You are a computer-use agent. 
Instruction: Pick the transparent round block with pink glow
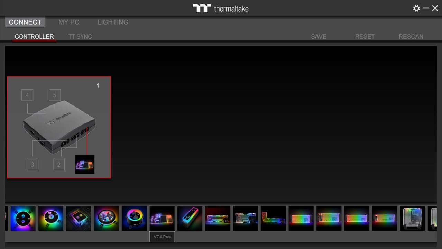click(x=107, y=218)
